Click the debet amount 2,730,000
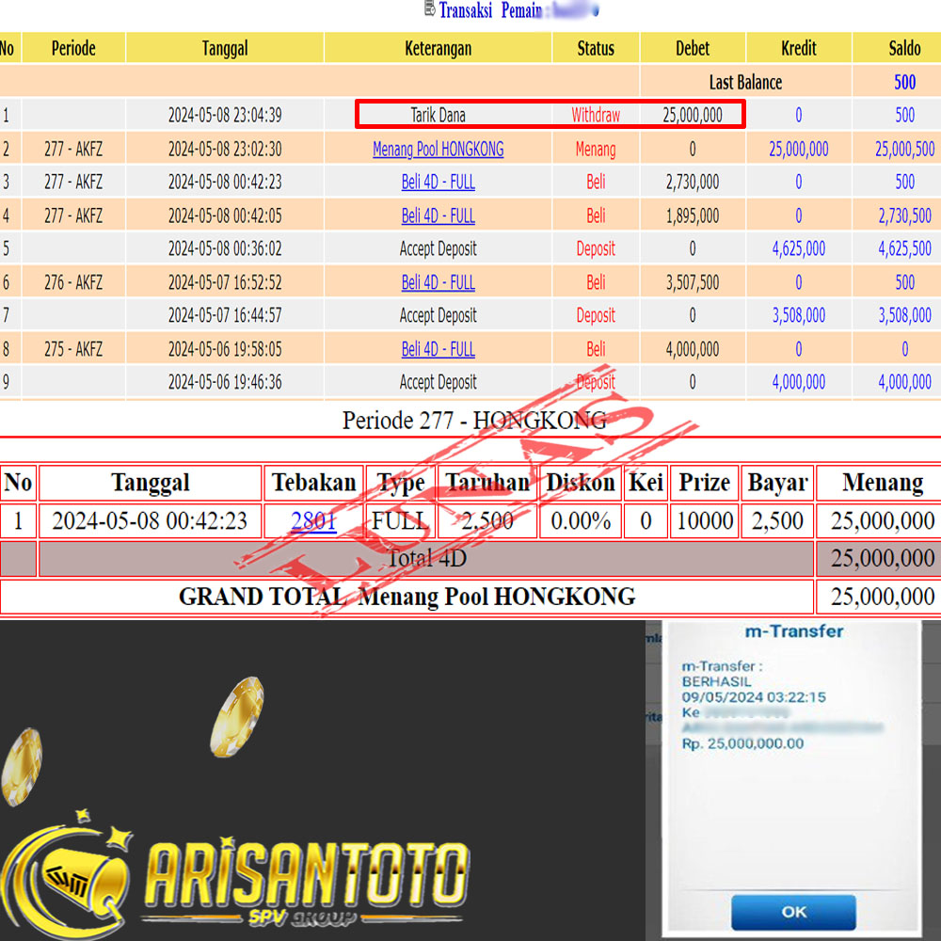Image resolution: width=941 pixels, height=941 pixels. tap(693, 182)
